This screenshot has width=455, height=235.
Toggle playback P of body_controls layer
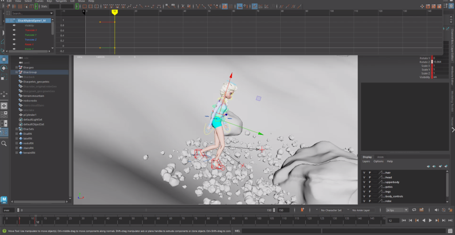(370, 196)
